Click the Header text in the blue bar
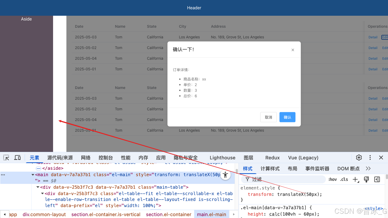The height and width of the screenshot is (218, 388). tap(194, 8)
